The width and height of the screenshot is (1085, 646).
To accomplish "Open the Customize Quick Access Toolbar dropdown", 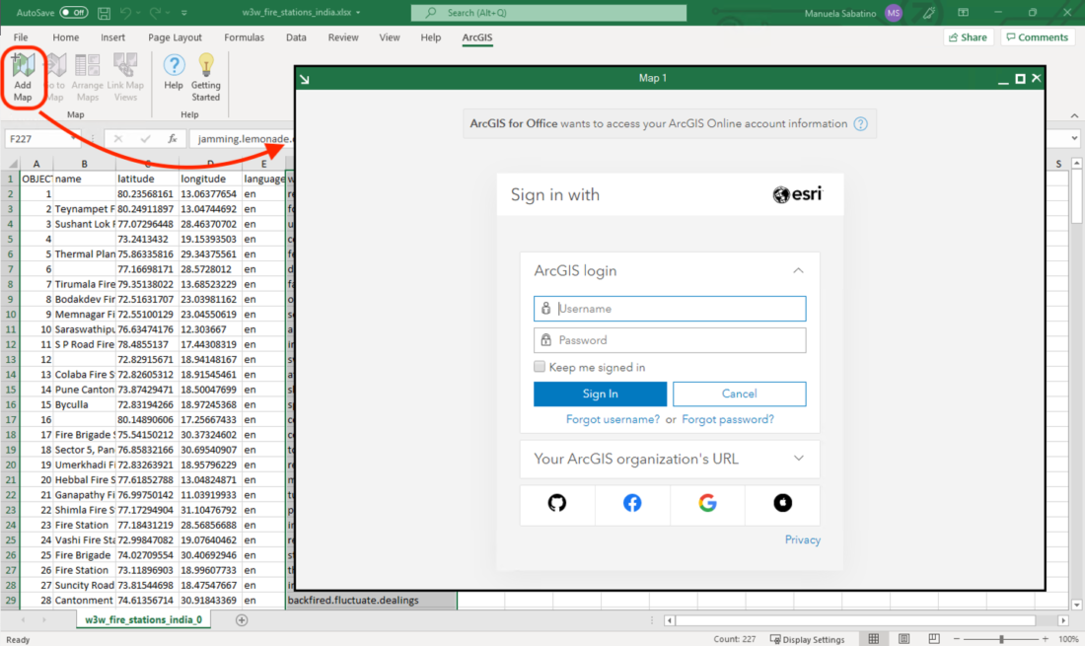I will point(184,13).
